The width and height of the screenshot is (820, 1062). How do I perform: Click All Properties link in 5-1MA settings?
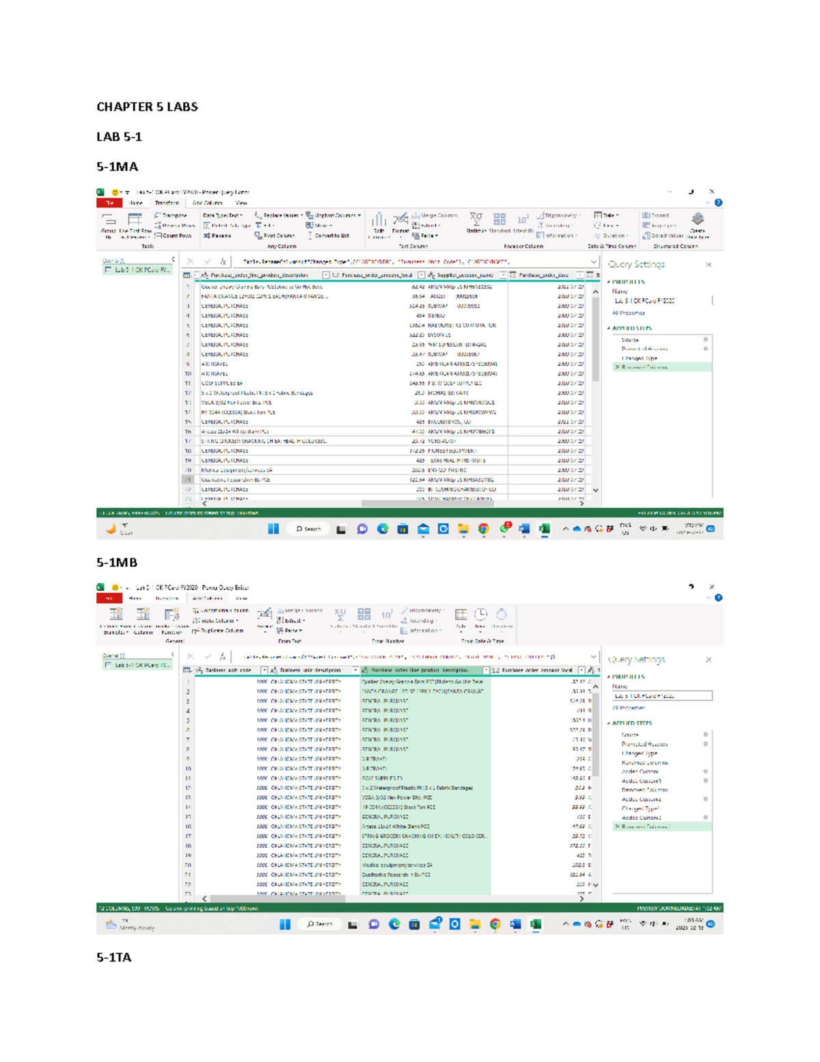629,313
